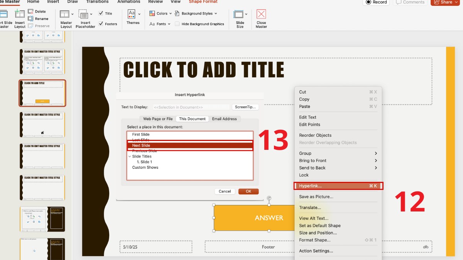Image resolution: width=463 pixels, height=260 pixels.
Task: Expand the Master Layout dropdown arrow
Action: tap(72, 14)
